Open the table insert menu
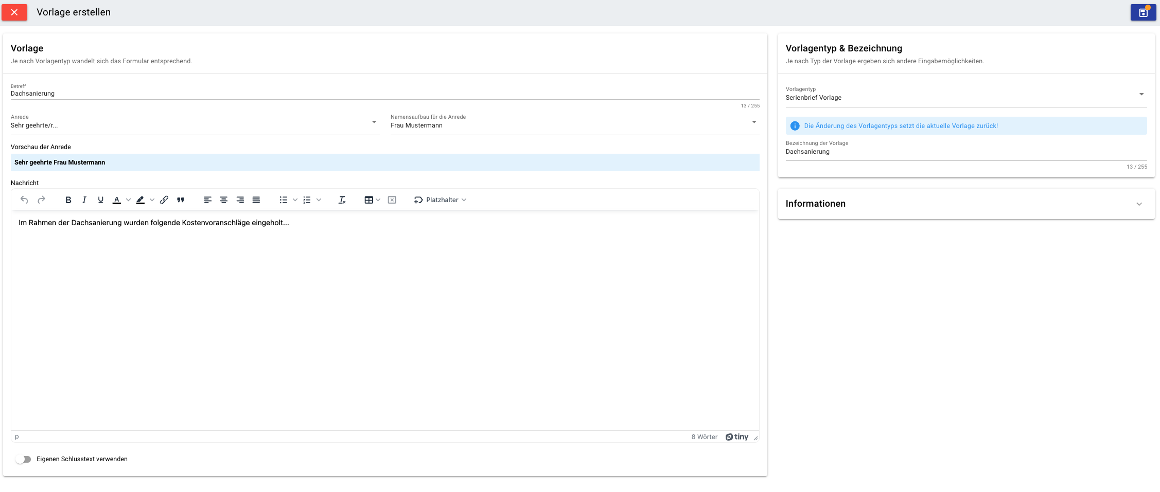Image resolution: width=1160 pixels, height=492 pixels. pyautogui.click(x=372, y=200)
